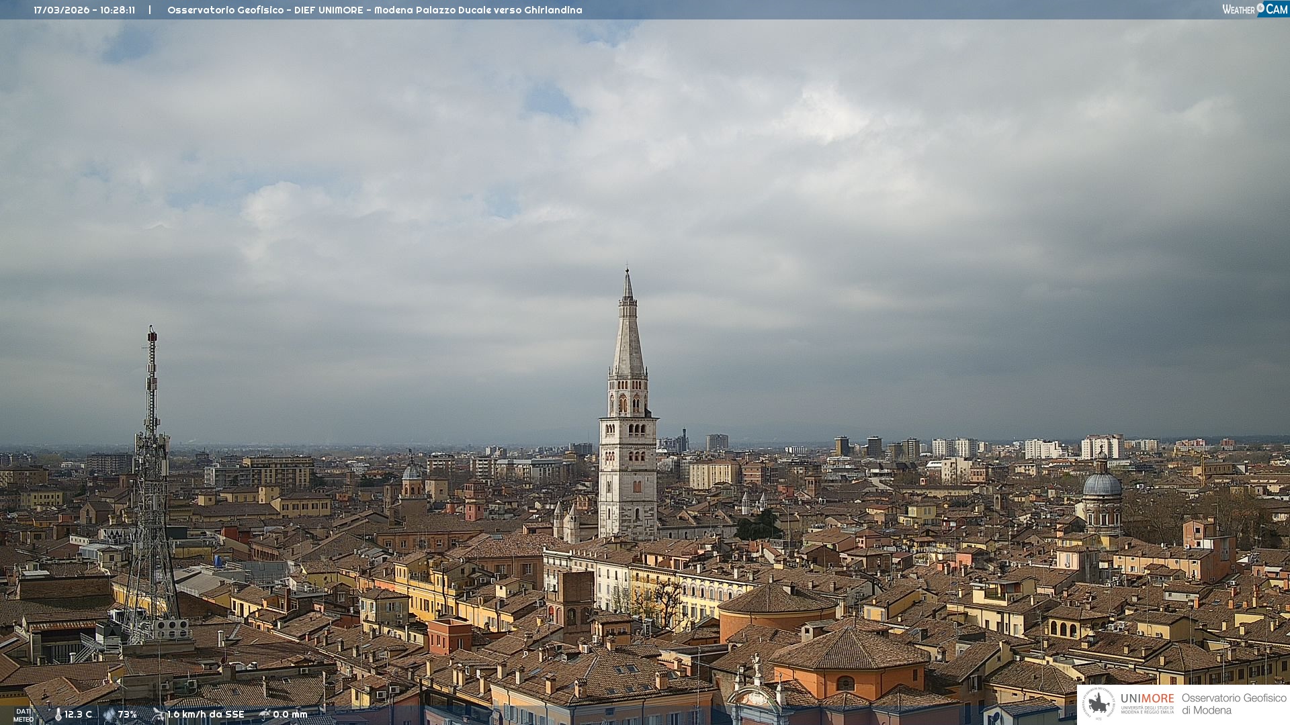Screen dimensions: 1290x725
Task: Click the UNIMORE circular seal emblem
Action: point(1099,704)
